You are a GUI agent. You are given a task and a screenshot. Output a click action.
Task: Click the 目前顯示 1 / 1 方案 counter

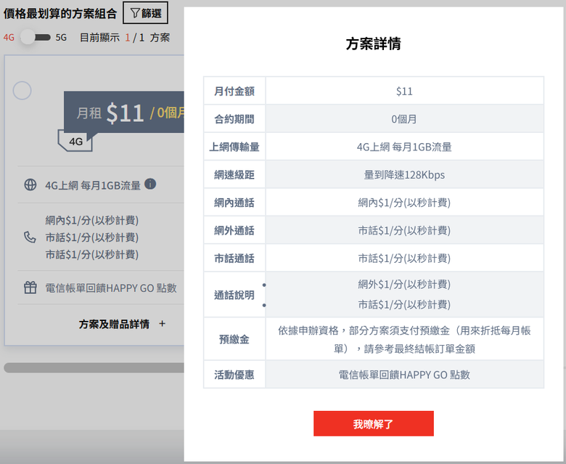125,38
